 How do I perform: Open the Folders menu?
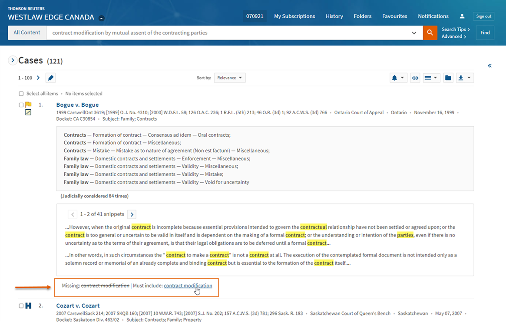tap(362, 16)
